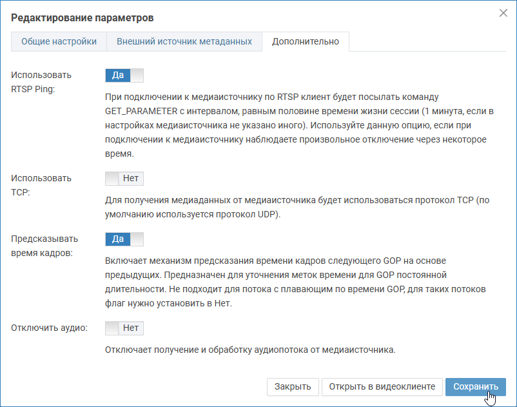This screenshot has height=407, width=517.
Task: Click the TCP protocol description text
Action: pos(297,207)
